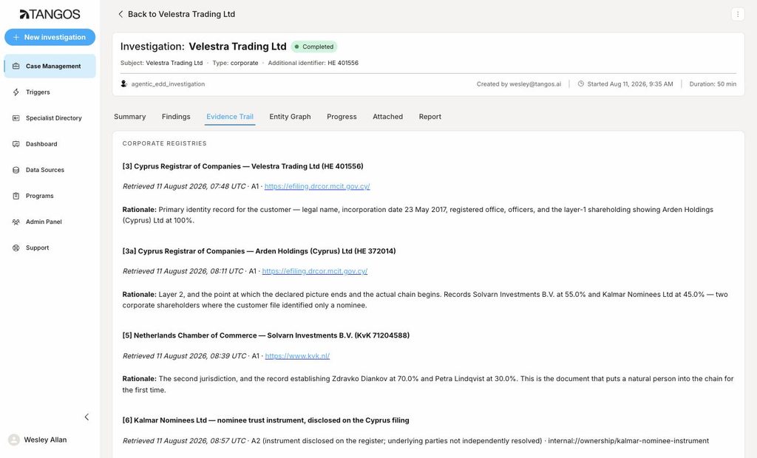Viewport: 757px width, 458px height.
Task: Click Subject: Velestra Trading Ltd text
Action: click(x=161, y=63)
